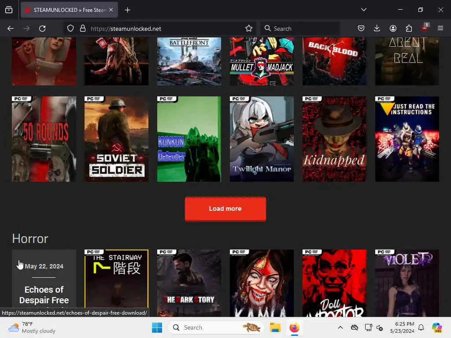Open the Doll Impostor game cover

point(335,283)
